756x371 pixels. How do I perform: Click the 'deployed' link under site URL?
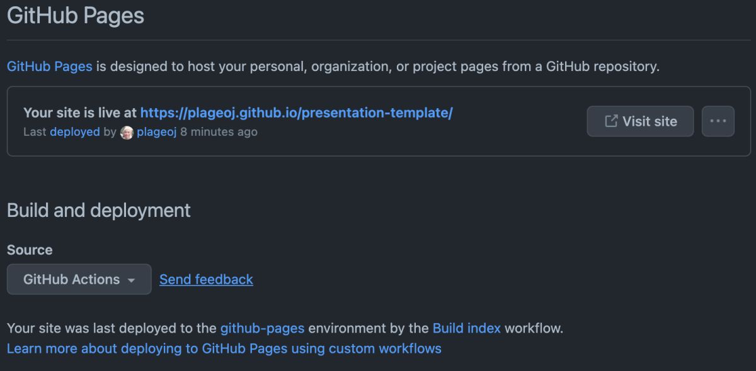pos(75,132)
